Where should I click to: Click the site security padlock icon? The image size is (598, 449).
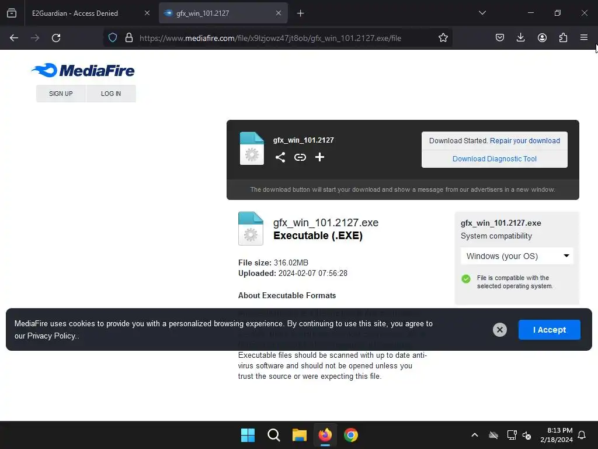(129, 37)
